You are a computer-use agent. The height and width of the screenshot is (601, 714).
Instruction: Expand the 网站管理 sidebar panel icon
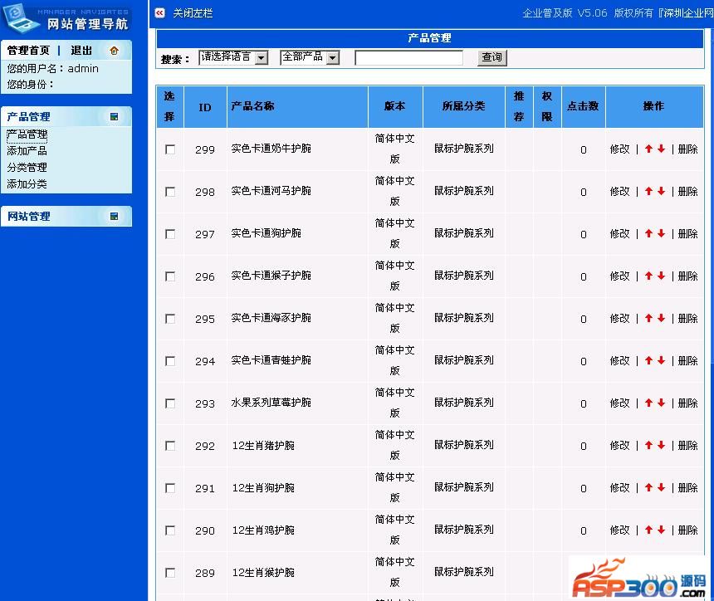[114, 217]
